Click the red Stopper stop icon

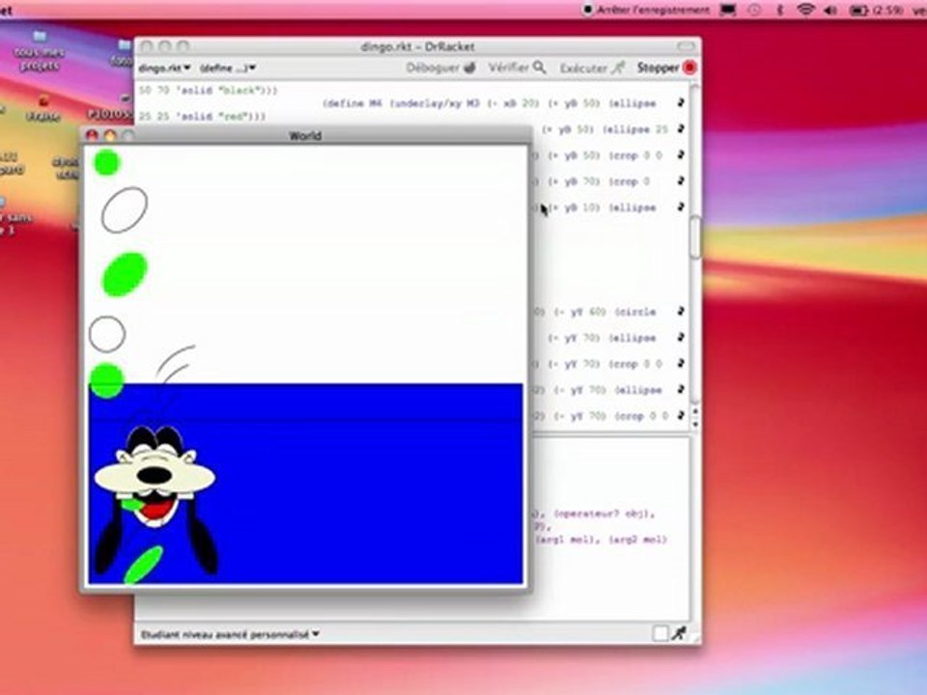pos(689,68)
